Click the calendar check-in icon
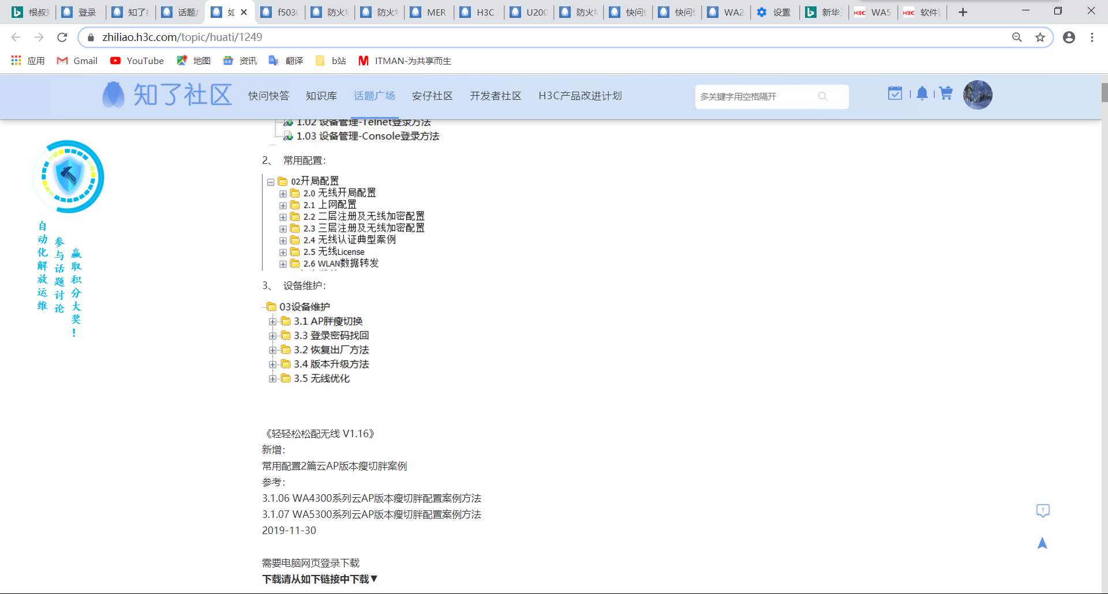 point(894,93)
